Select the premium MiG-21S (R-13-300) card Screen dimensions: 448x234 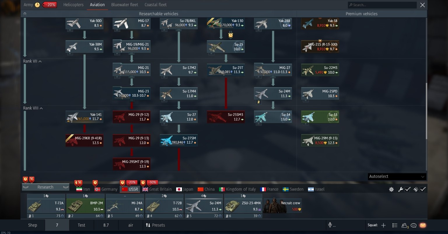coord(320,47)
